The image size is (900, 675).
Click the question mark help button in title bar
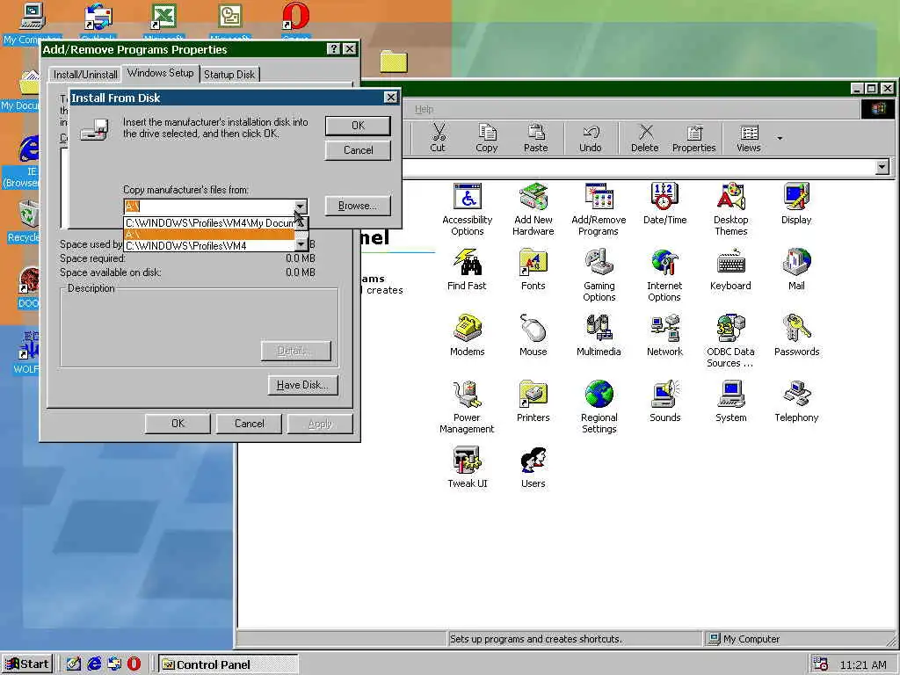[x=333, y=49]
